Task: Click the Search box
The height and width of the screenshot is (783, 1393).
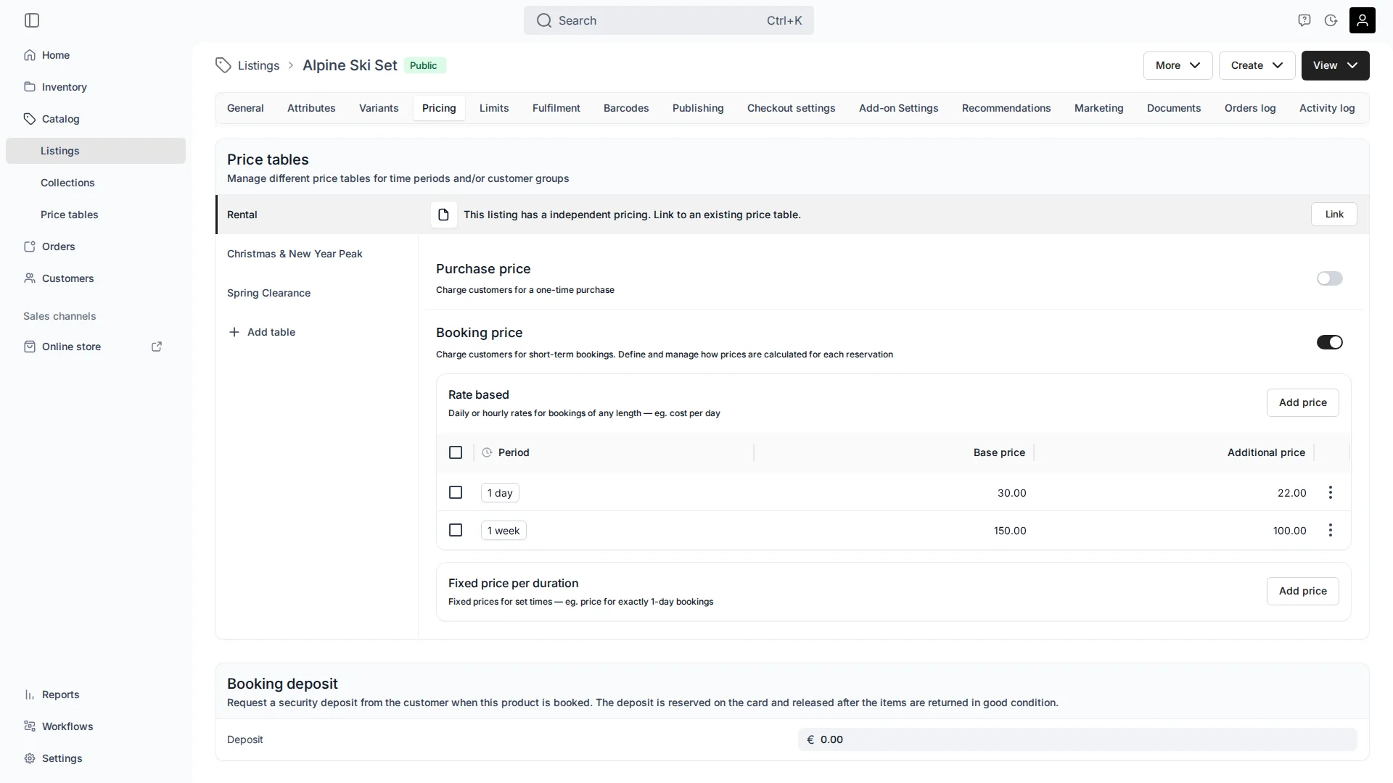Action: (669, 20)
